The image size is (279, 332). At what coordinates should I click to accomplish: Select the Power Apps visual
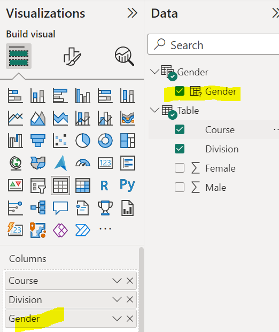coord(60,230)
